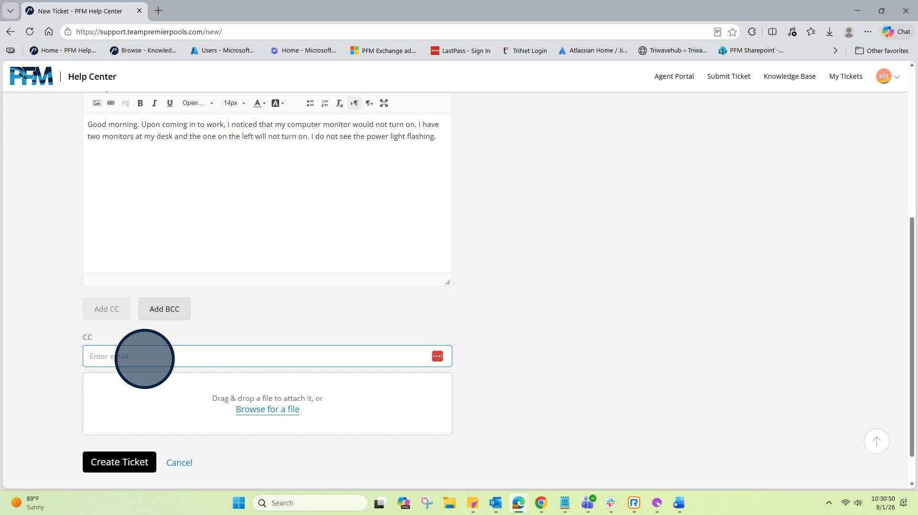The width and height of the screenshot is (918, 515).
Task: Open the Knowledge Base
Action: pyautogui.click(x=789, y=76)
